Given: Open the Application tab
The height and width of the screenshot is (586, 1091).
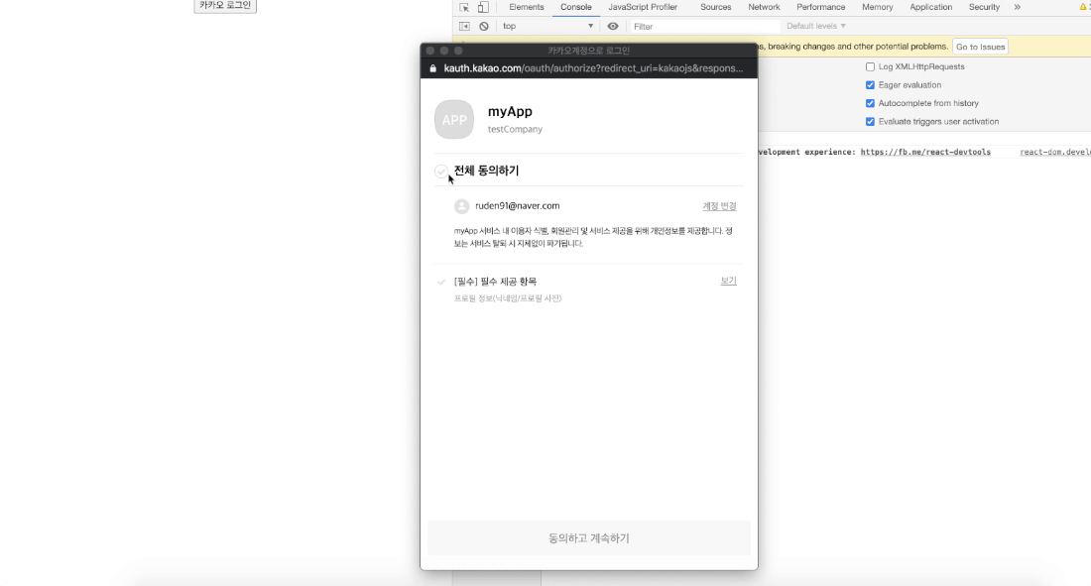Looking at the screenshot, I should (931, 7).
